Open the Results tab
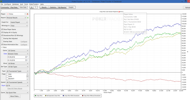Viewport: 190px width, 100px height. pos(44,7)
